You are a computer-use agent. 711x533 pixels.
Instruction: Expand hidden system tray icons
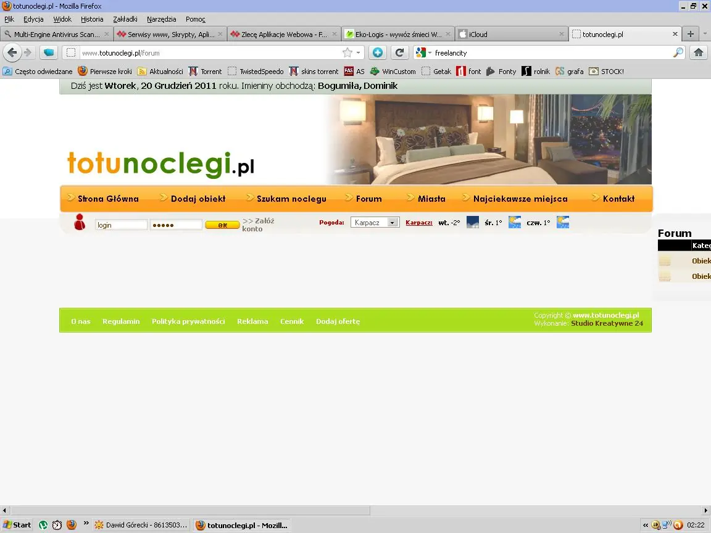point(645,525)
